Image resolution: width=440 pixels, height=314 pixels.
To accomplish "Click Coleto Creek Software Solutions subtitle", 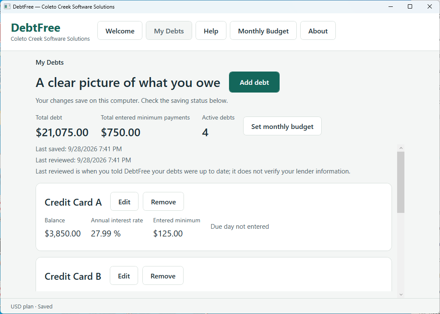I will 50,39.
